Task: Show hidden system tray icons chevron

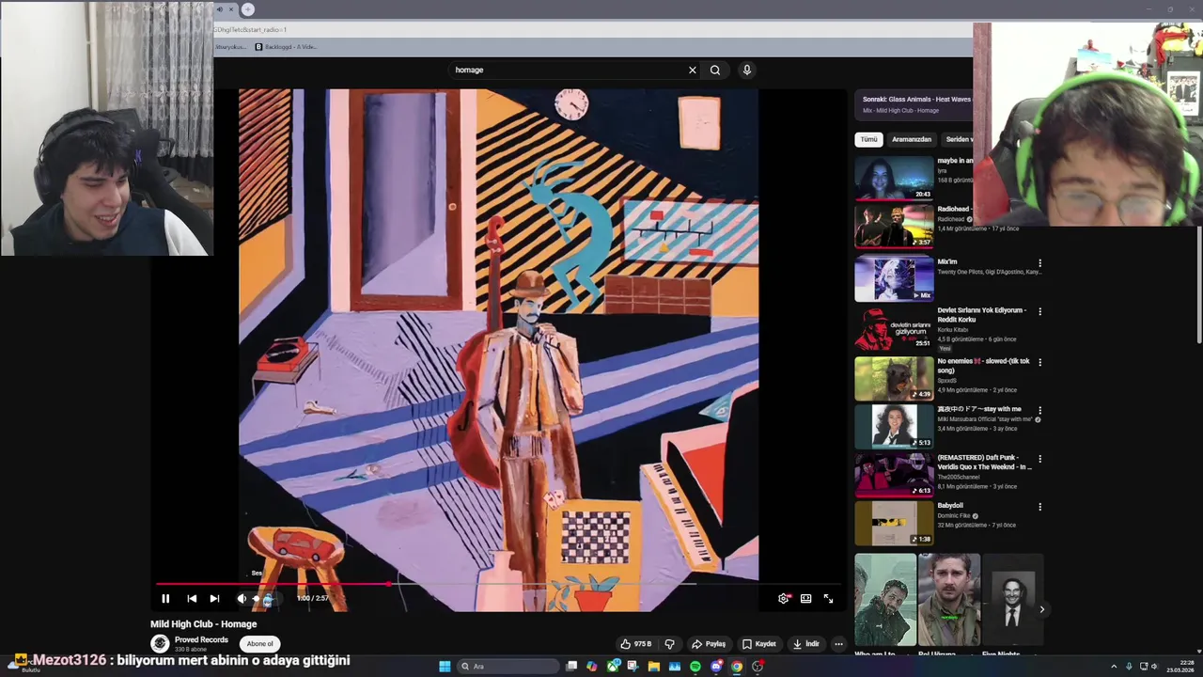Action: [x=1114, y=667]
